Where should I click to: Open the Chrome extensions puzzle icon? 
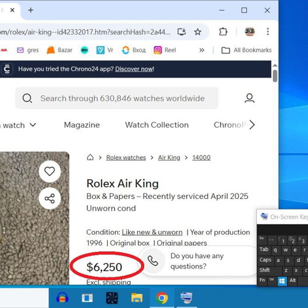coord(223,32)
